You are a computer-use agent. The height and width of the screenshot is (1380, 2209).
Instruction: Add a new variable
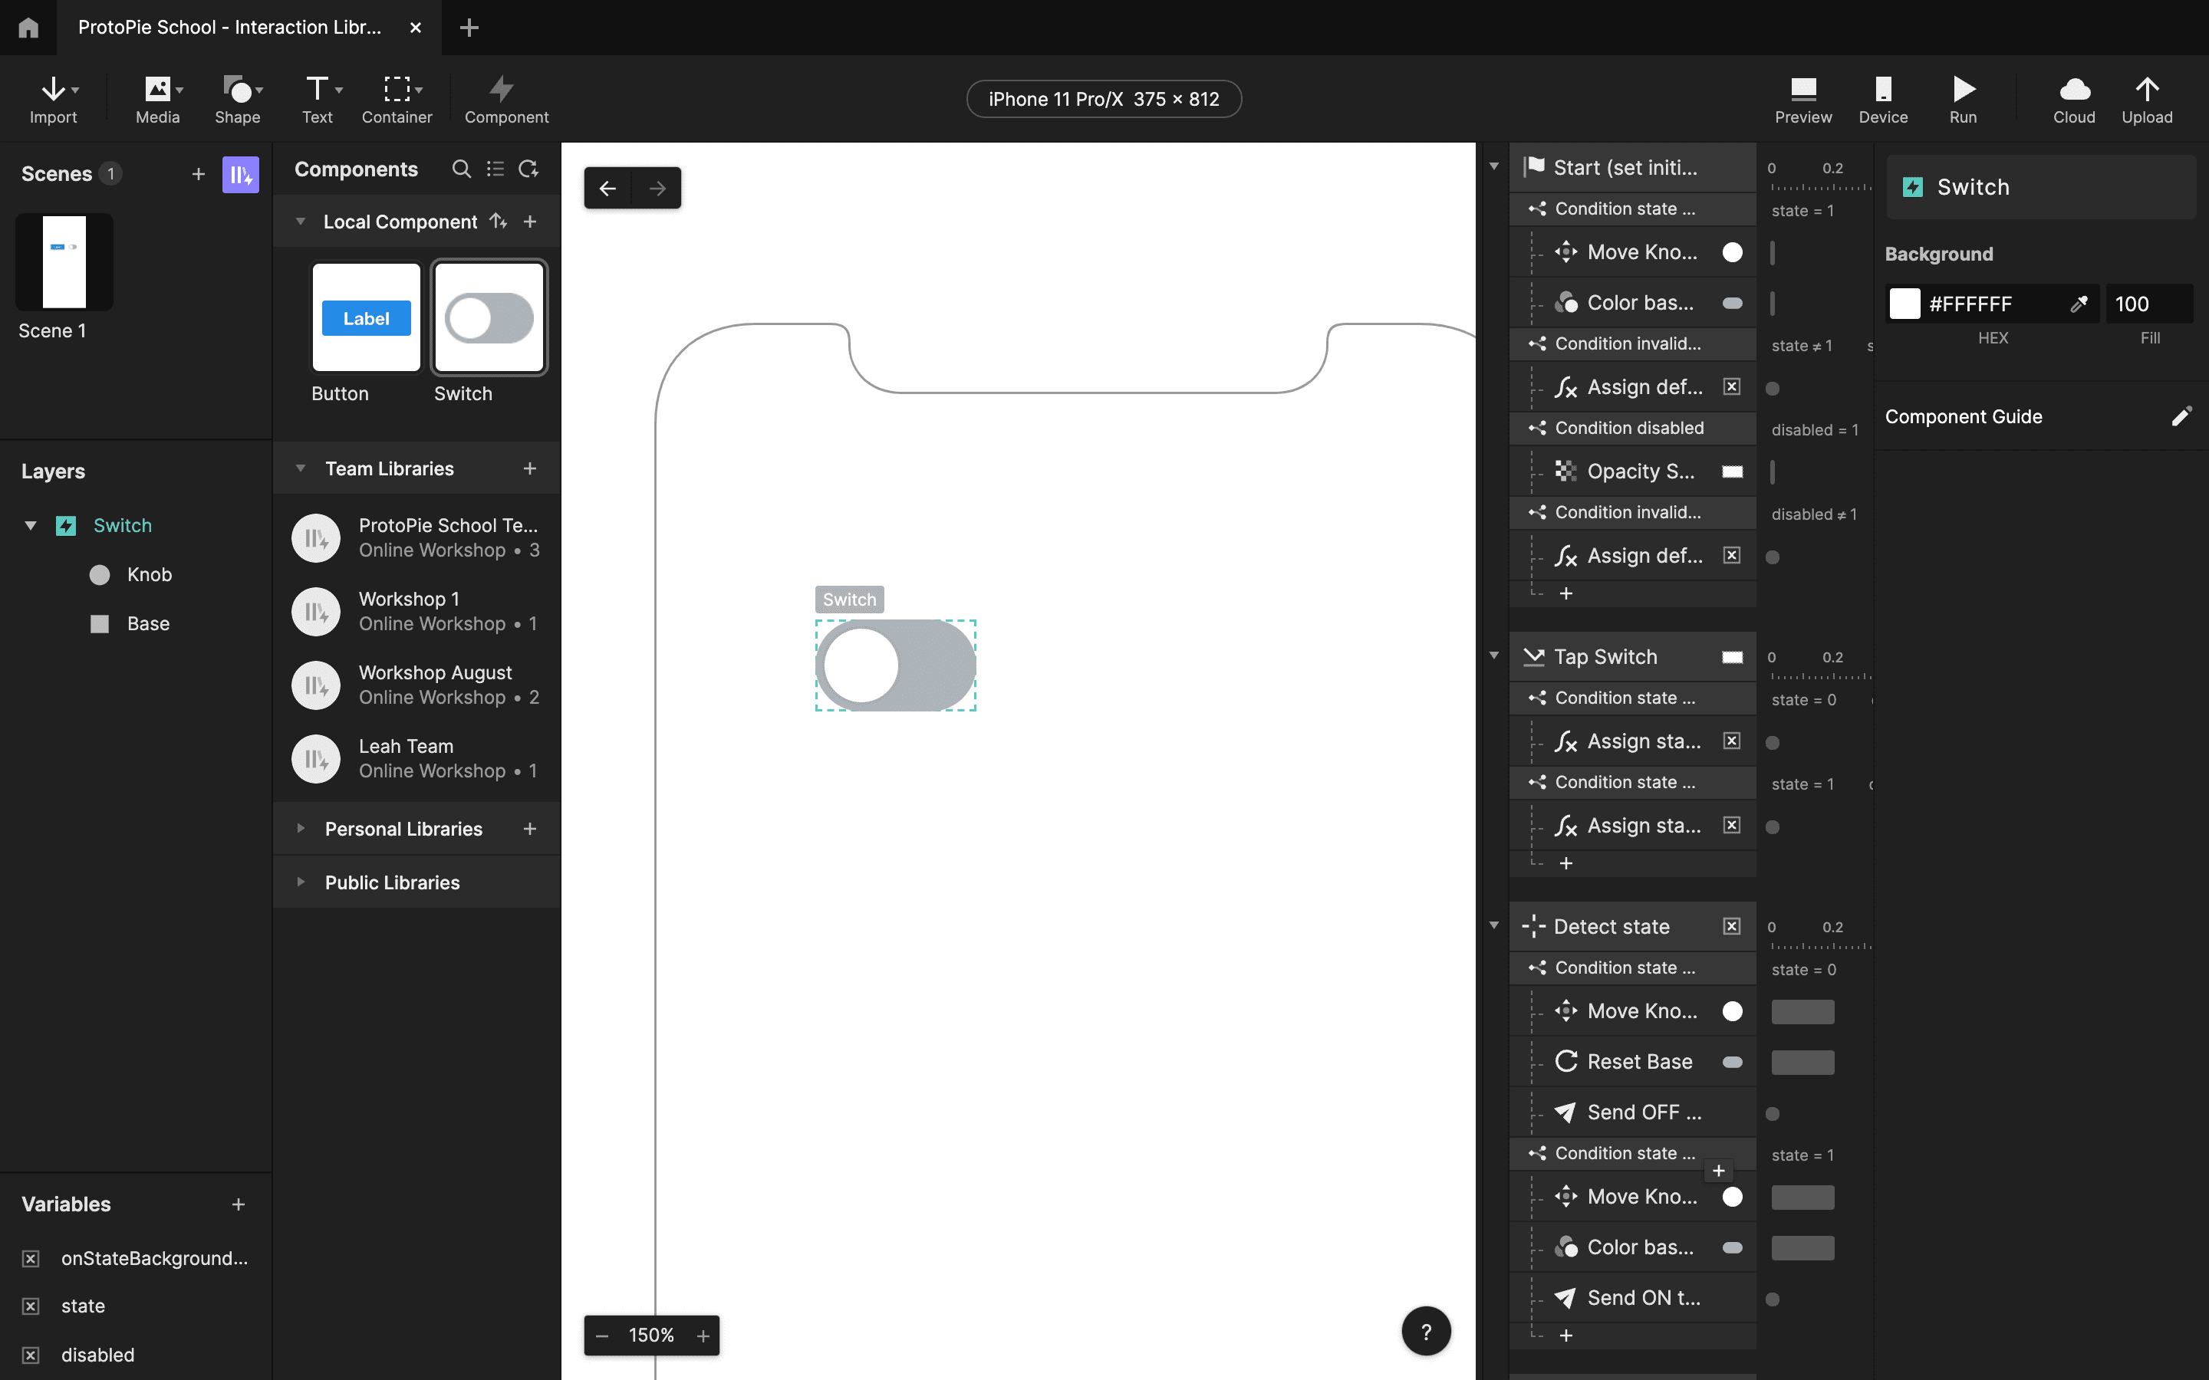point(239,1204)
